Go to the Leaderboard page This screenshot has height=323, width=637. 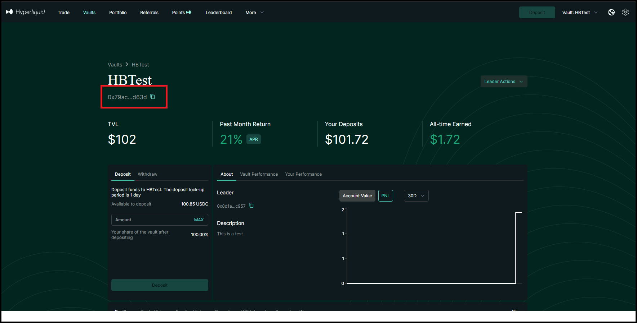pos(219,13)
